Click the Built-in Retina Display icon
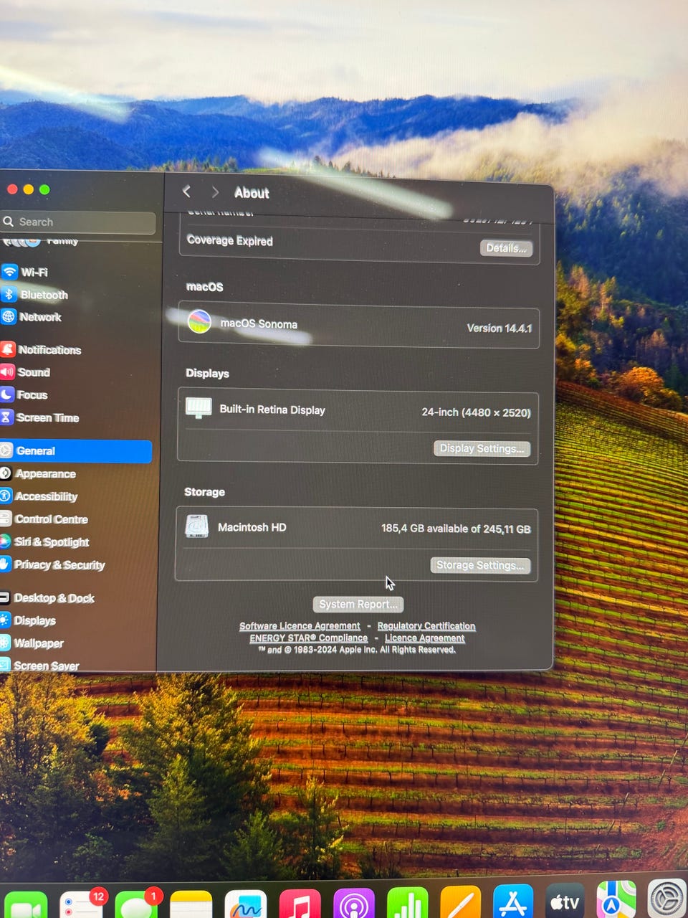 [199, 408]
